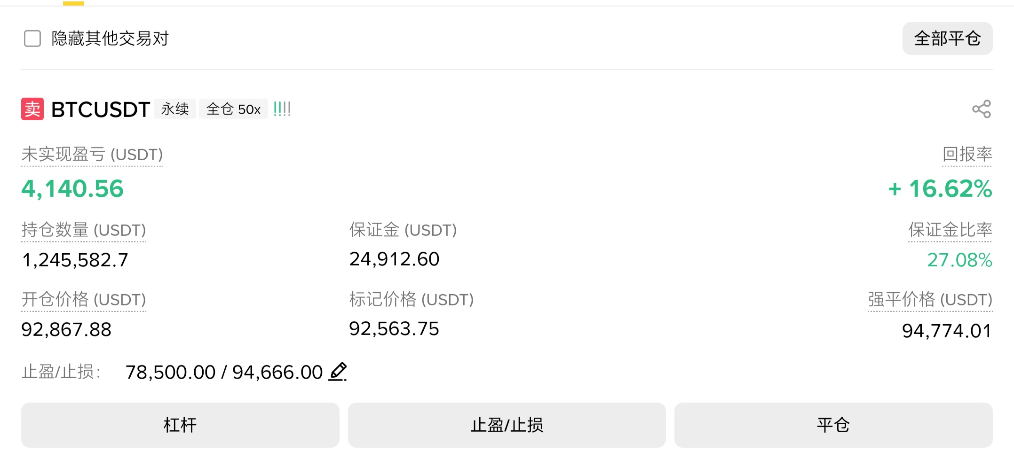Screen dimensions: 1014x459
Task: Click the 78,500.00 / 94,666.00 TP/SL value
Action: point(224,373)
